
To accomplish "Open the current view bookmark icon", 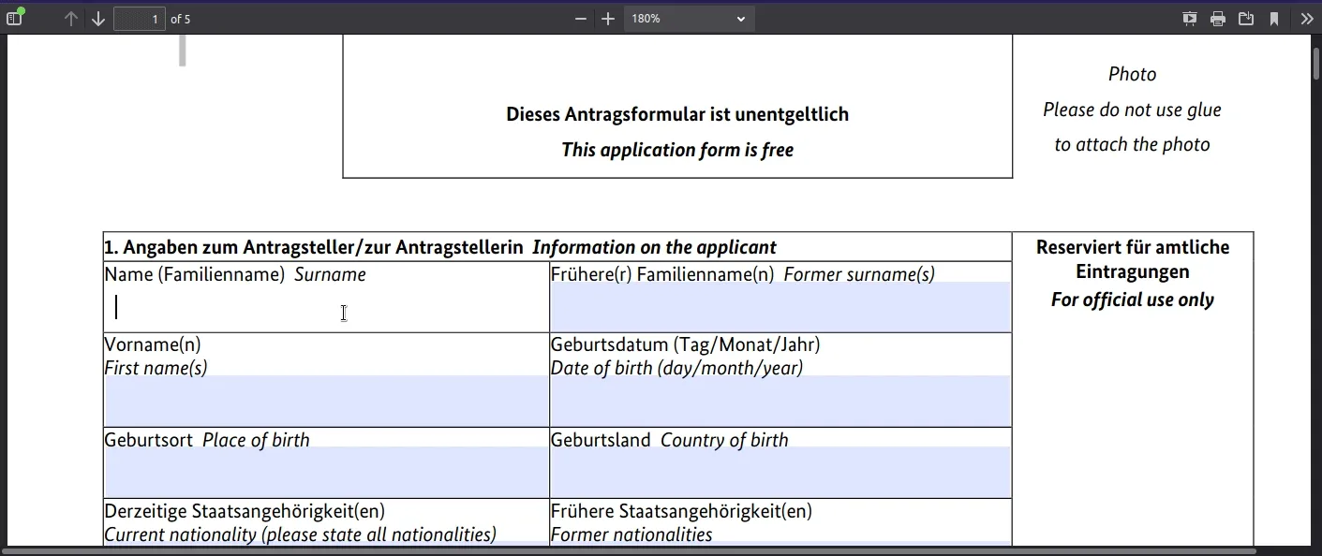I will 1274,18.
